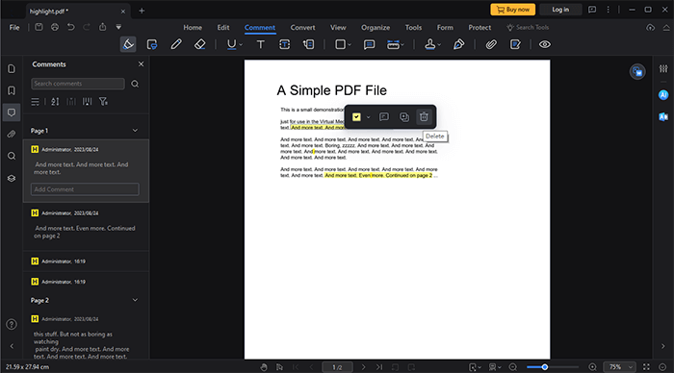The height and width of the screenshot is (373, 674).
Task: Open the Bookmarks panel in sidebar
Action: coord(12,90)
